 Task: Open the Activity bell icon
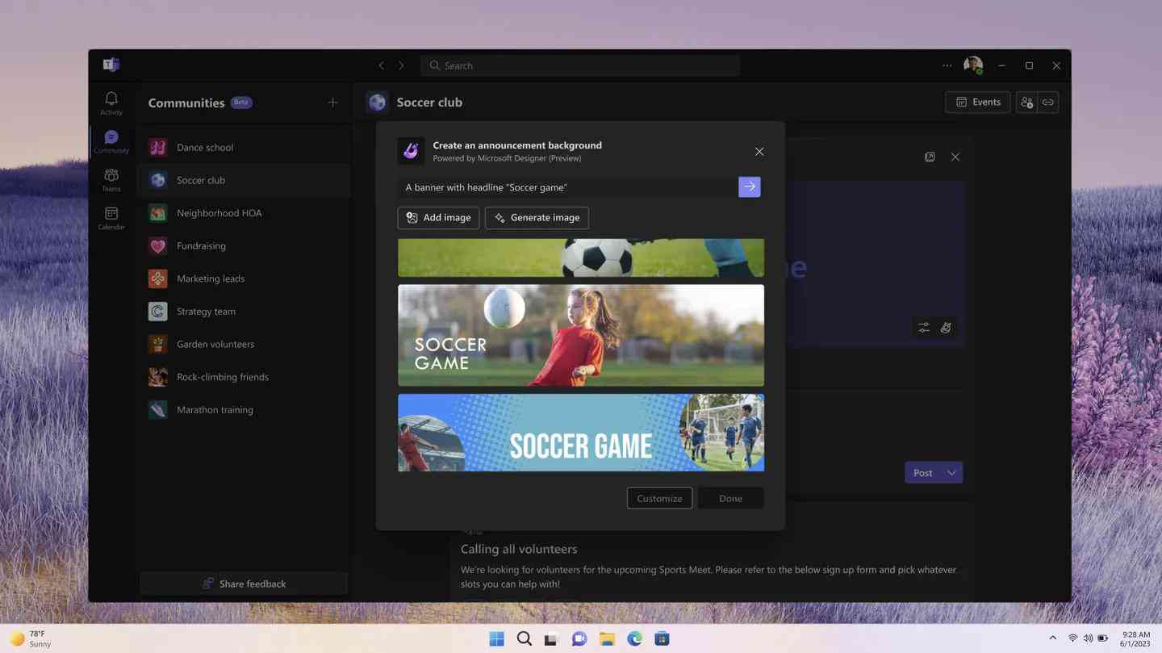click(x=111, y=103)
